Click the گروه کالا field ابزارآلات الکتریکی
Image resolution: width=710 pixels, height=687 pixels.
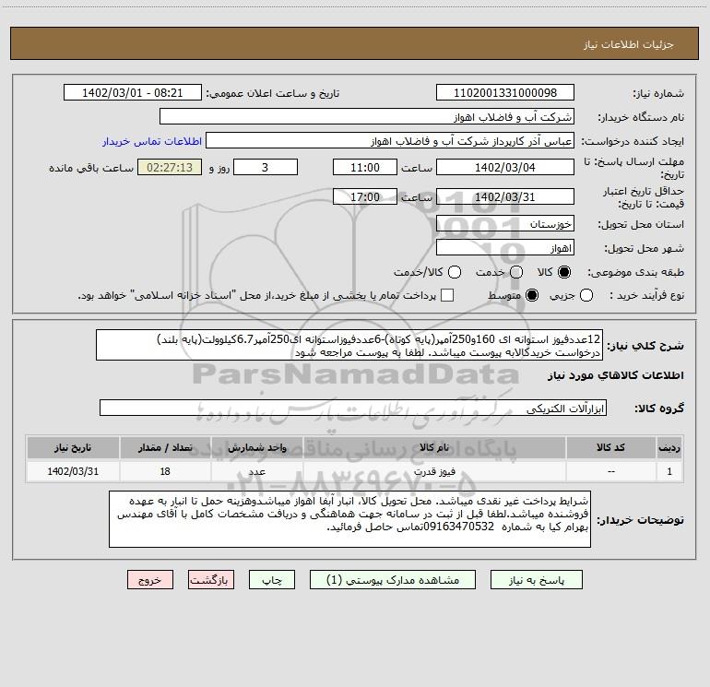tap(353, 408)
